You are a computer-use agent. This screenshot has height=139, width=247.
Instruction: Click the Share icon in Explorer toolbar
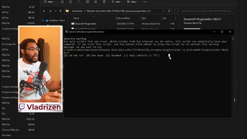click(x=96, y=2)
